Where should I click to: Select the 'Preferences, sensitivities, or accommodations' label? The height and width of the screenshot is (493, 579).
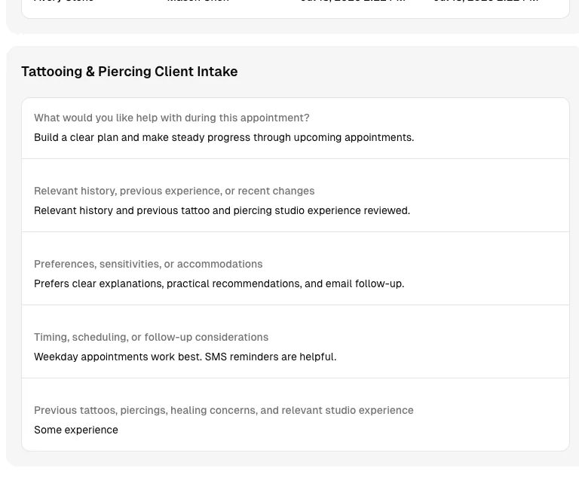point(148,264)
